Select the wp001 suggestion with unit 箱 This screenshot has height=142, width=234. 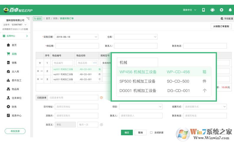click(77, 69)
